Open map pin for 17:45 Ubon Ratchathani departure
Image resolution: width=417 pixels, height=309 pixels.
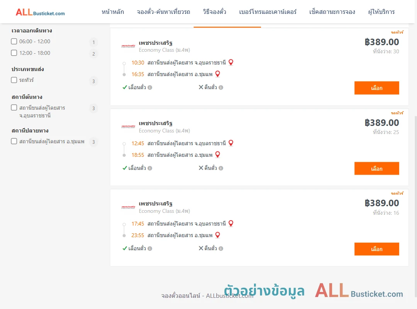(231, 223)
